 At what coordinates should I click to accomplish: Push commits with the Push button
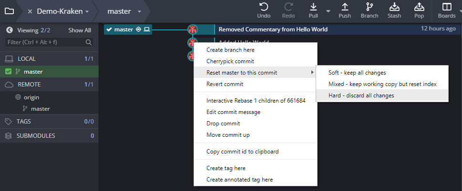345,11
